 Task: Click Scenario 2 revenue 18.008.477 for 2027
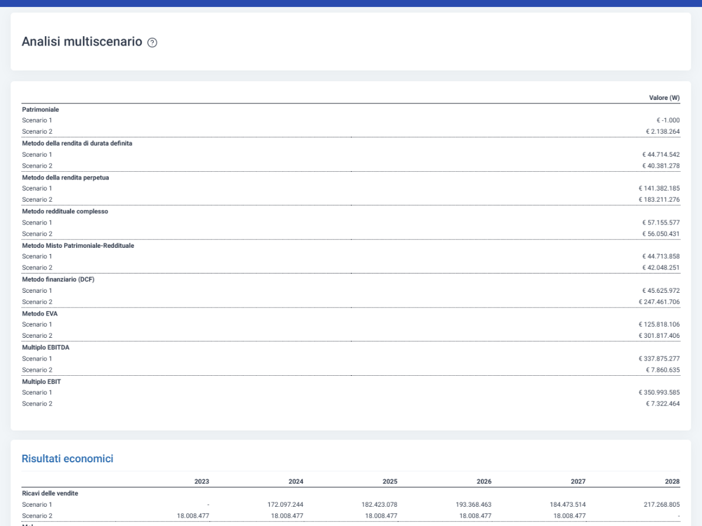click(569, 515)
